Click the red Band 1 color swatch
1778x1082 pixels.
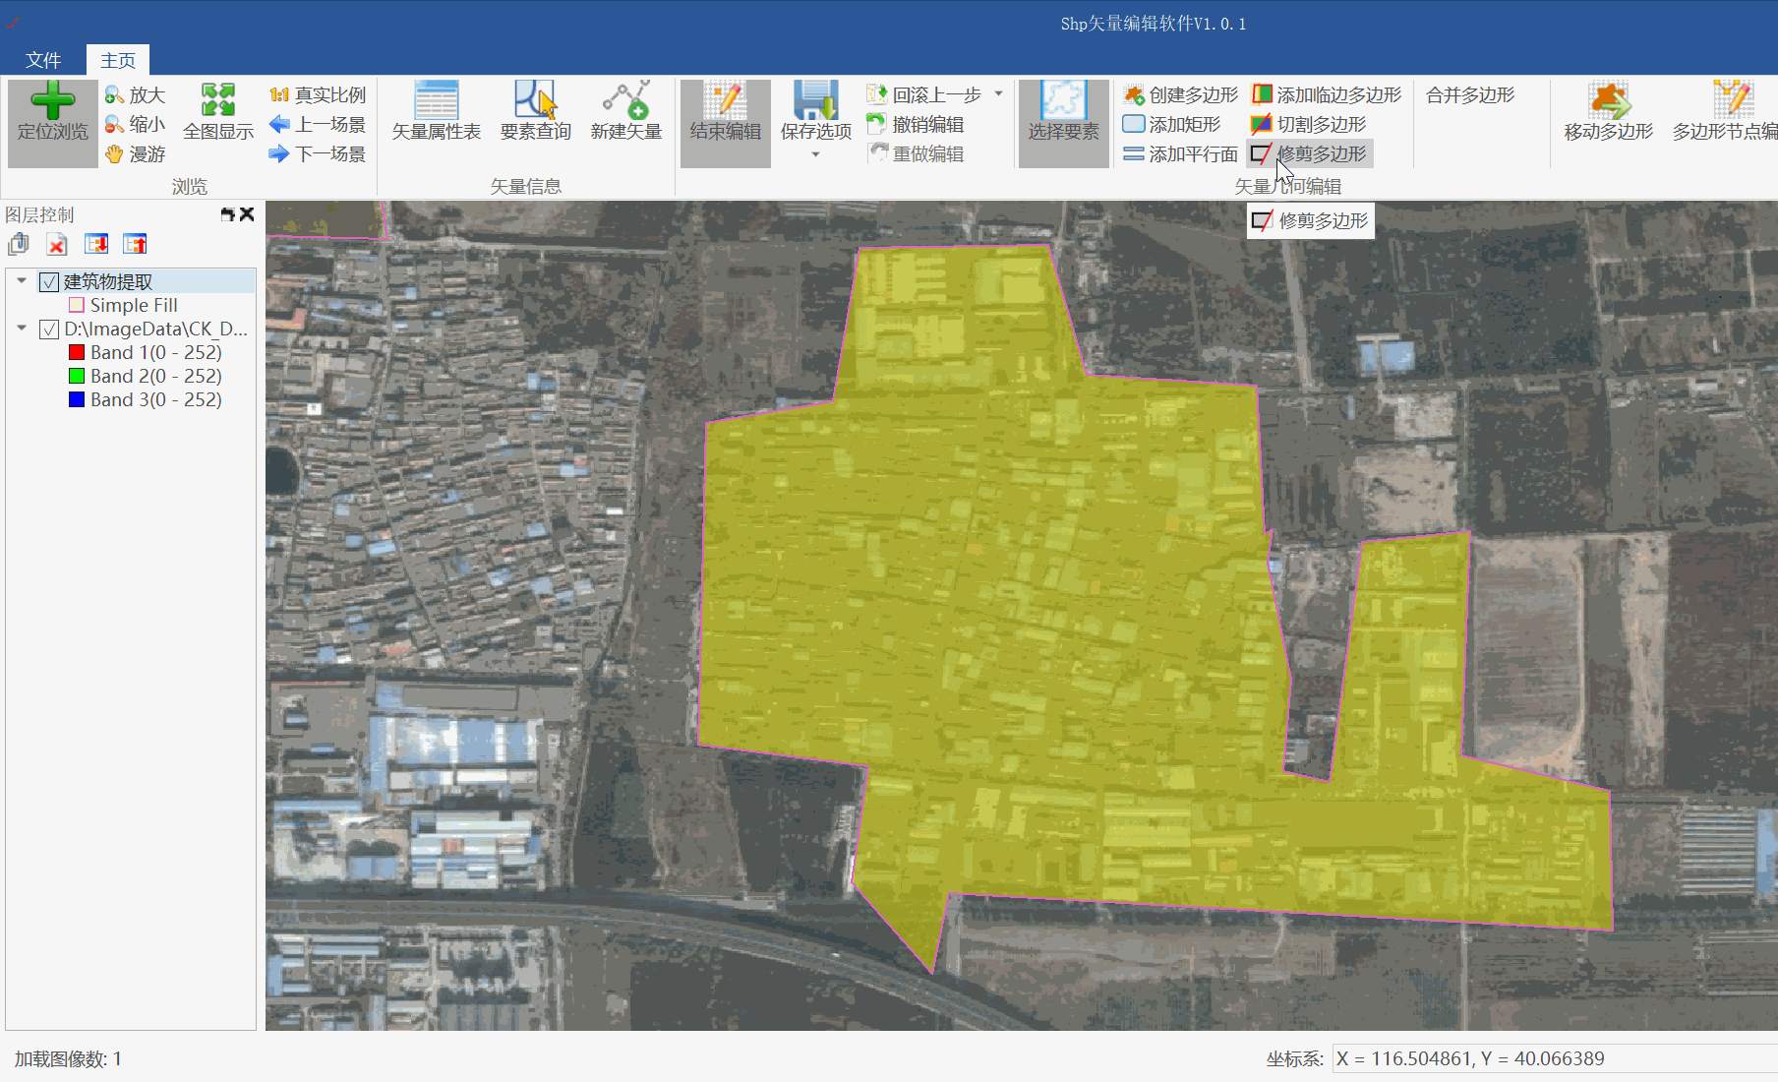click(77, 353)
